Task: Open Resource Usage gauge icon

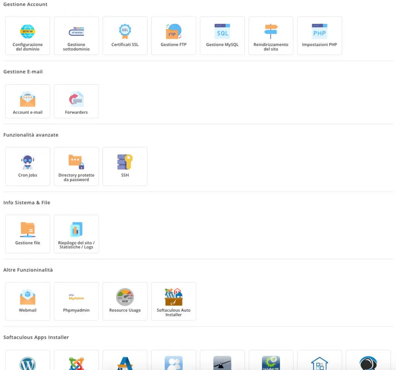Action: [x=125, y=297]
